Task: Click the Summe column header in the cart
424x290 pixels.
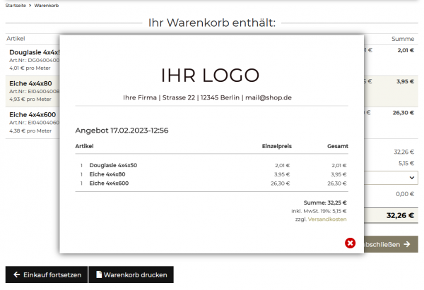Action: click(403, 39)
